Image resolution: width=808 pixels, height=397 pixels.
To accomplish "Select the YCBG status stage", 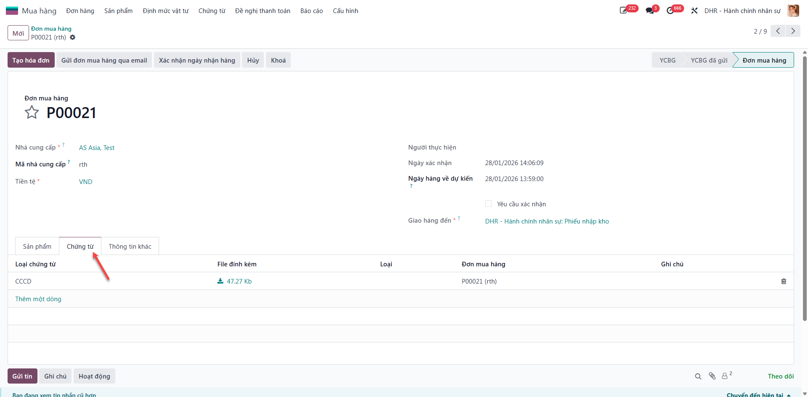I will tap(667, 60).
